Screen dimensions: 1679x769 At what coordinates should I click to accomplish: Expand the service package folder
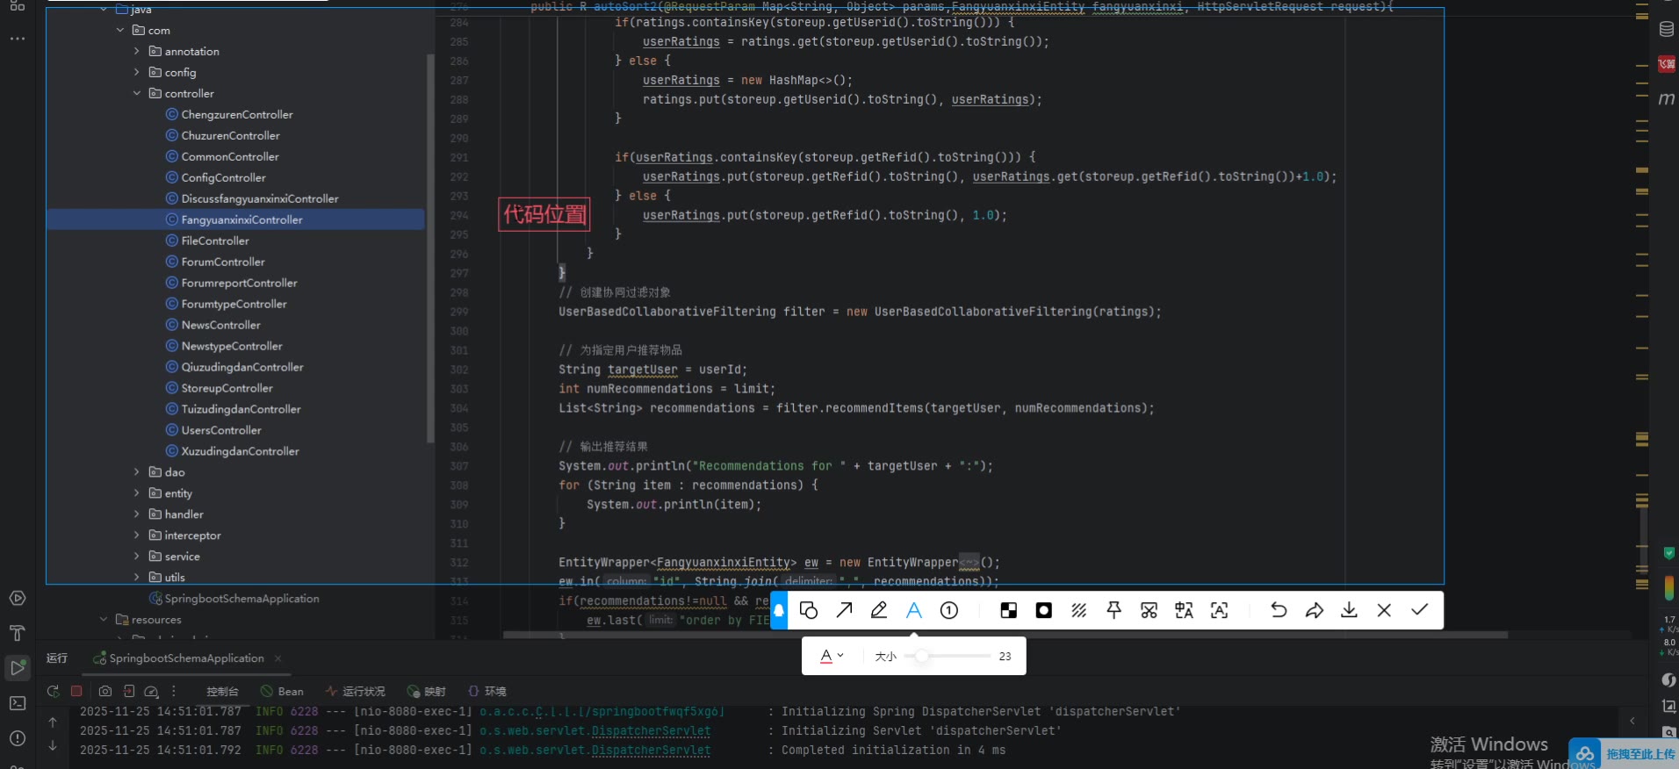137,557
